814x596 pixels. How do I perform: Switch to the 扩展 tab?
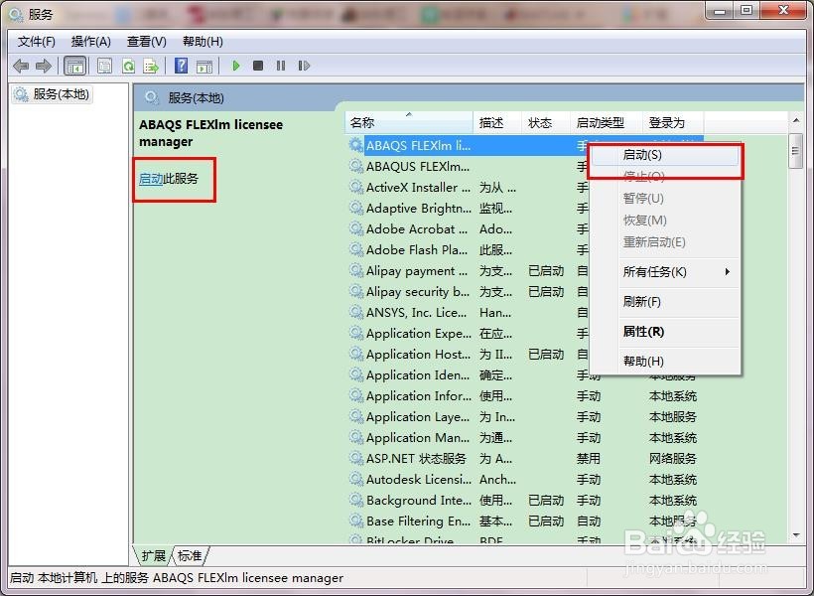[x=153, y=556]
